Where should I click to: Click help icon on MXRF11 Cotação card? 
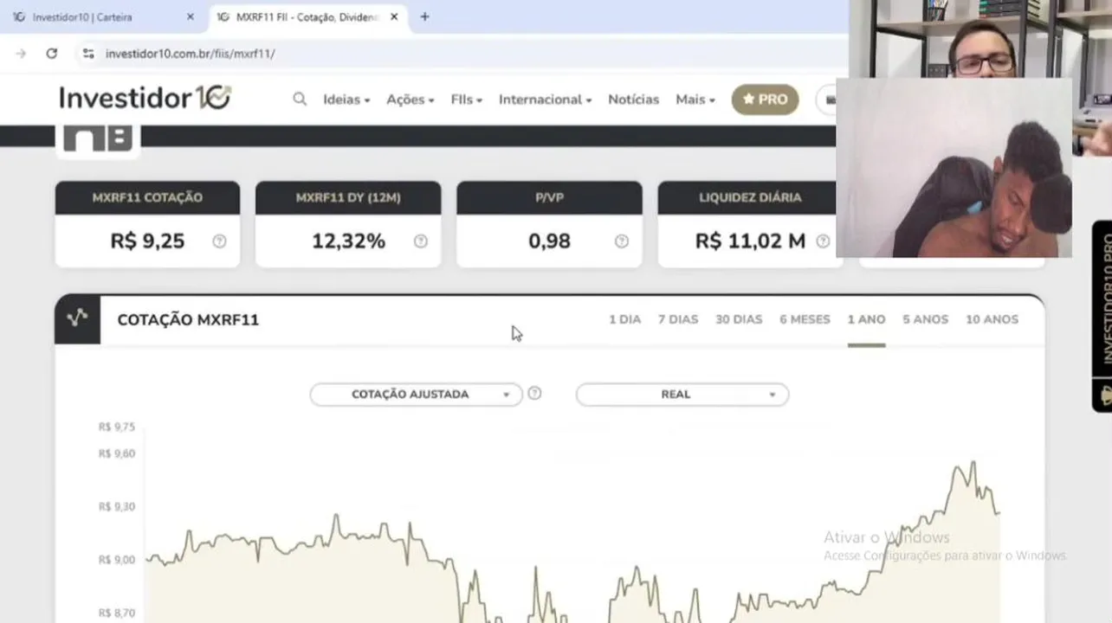tap(219, 241)
